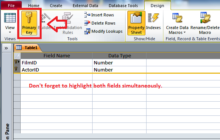
Task: Open the View datasheet icon
Action: (10, 18)
